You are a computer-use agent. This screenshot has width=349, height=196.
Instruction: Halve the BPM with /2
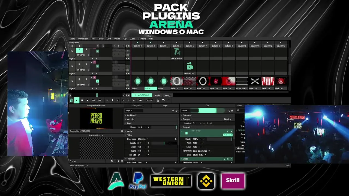[x=128, y=100]
